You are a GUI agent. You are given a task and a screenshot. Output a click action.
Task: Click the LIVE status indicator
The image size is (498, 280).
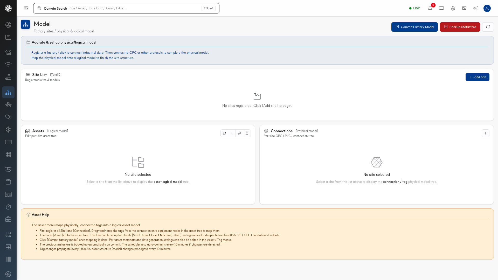tap(414, 8)
